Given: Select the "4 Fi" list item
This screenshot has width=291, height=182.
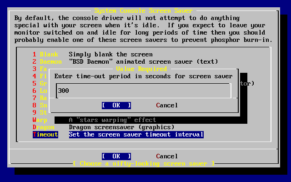Looking at the screenshot, I should [40, 76].
